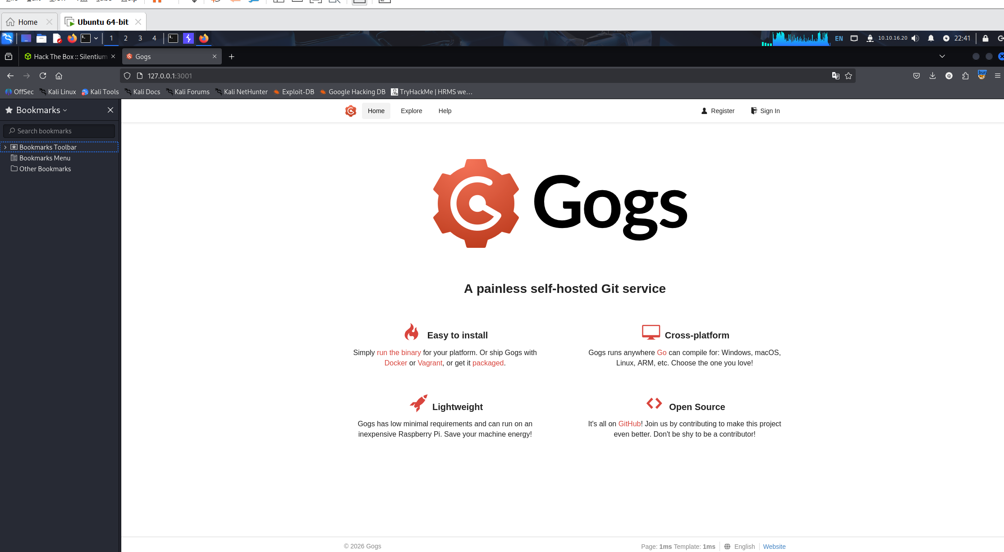Click the wired network tray icon
This screenshot has height=552, width=1004.
coord(854,38)
